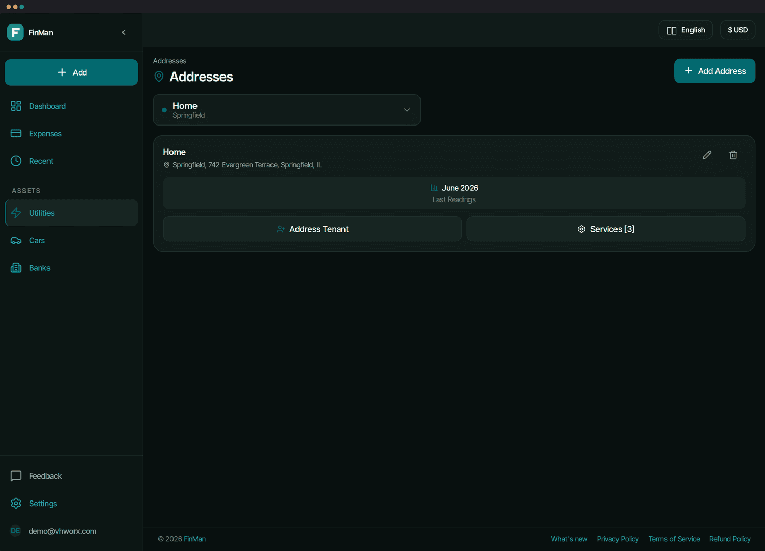This screenshot has height=551, width=765.
Task: Open Feedback via the chat bubble icon
Action: pos(16,476)
